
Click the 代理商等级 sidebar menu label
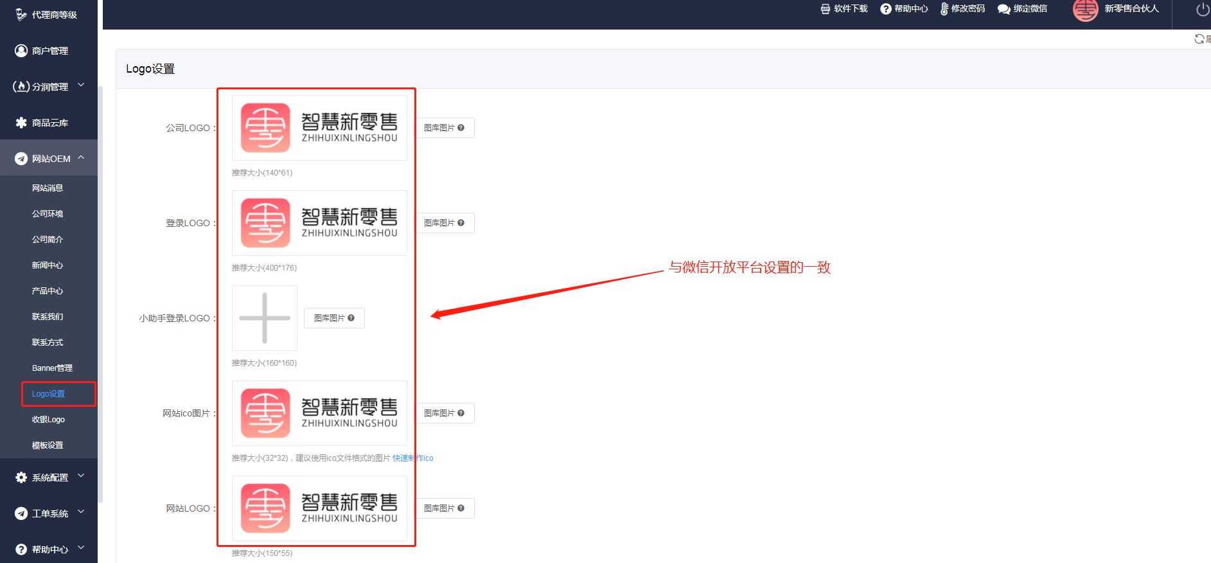click(x=55, y=15)
